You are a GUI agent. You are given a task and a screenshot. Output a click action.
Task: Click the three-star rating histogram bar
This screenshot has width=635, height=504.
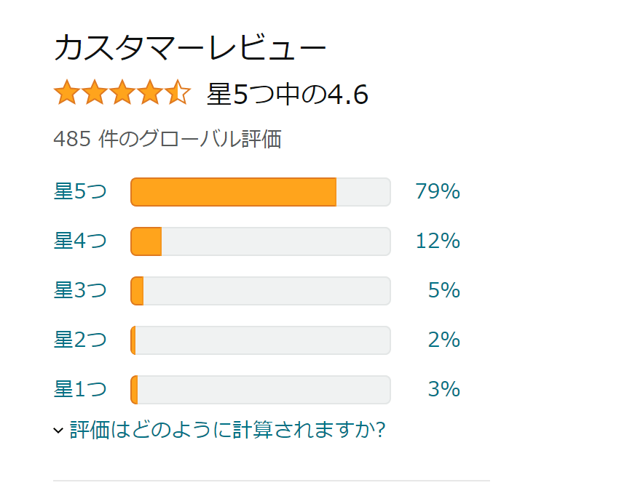[x=261, y=291]
